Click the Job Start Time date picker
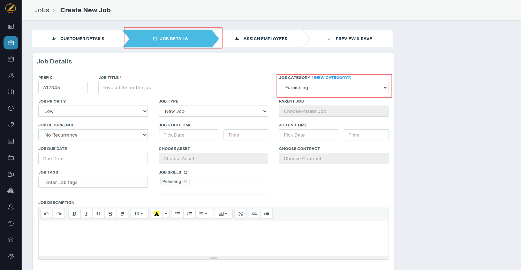This screenshot has width=521, height=270. (x=189, y=135)
